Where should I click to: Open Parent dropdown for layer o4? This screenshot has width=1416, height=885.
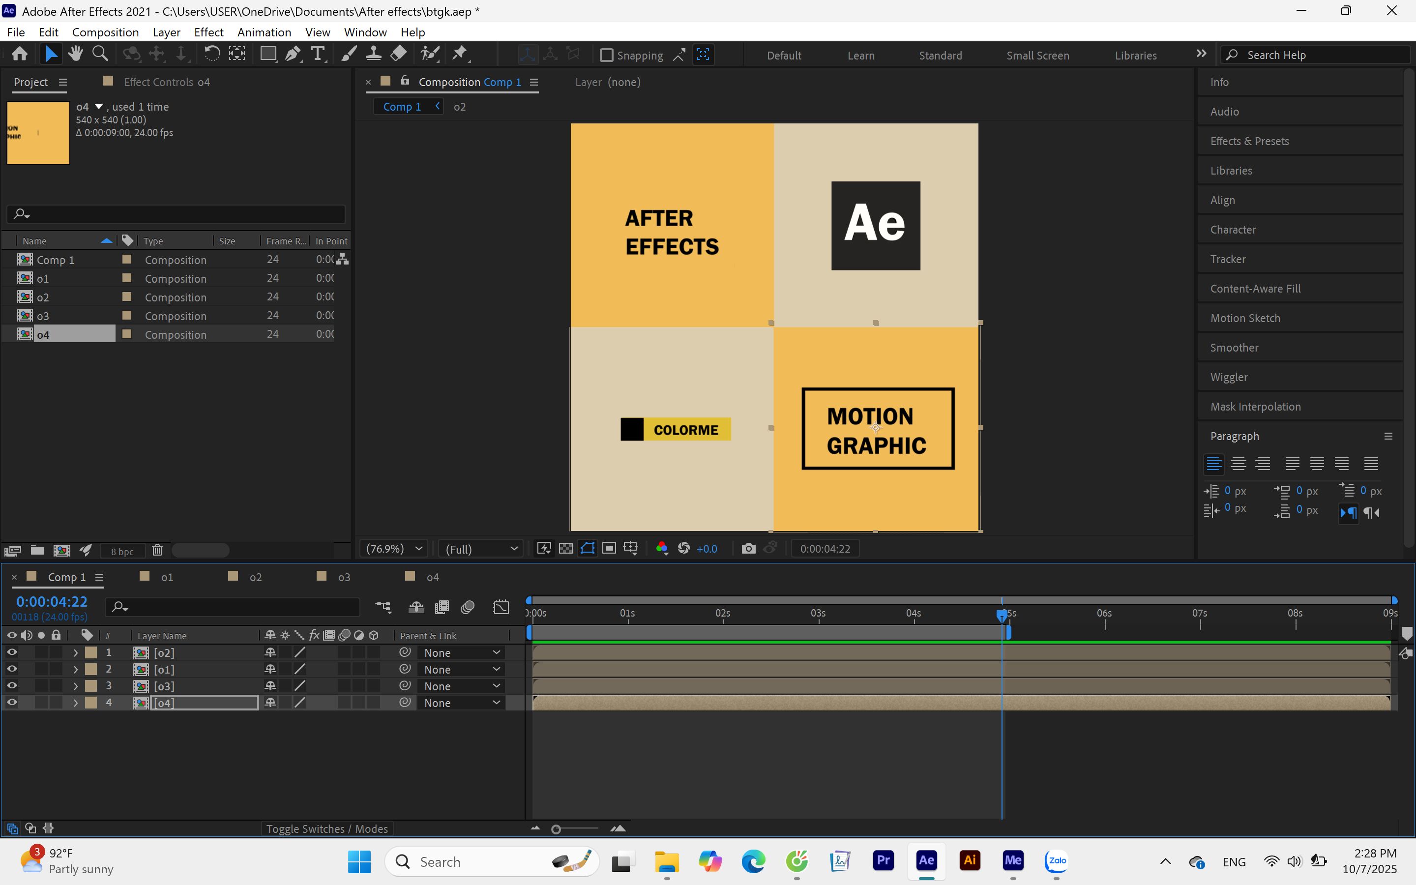click(x=461, y=703)
